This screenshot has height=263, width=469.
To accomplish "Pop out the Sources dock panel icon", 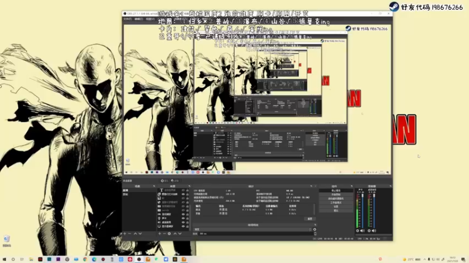I will tap(189, 186).
